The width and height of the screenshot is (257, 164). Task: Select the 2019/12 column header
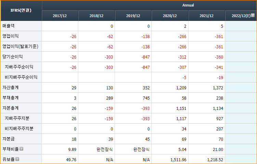tap(133, 16)
